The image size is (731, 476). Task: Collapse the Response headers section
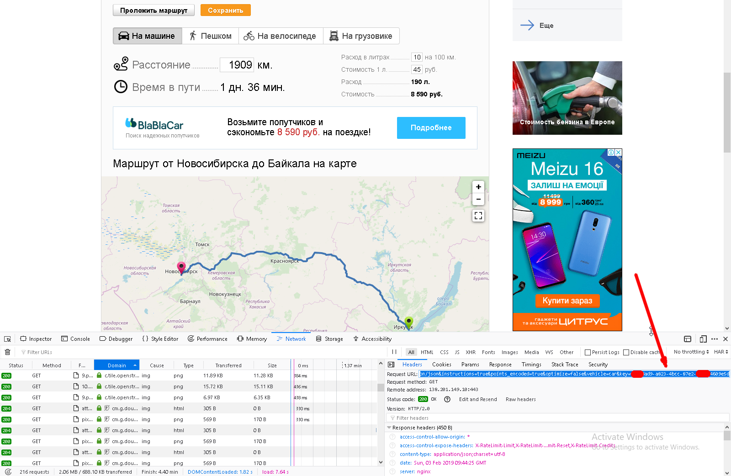pyautogui.click(x=389, y=428)
